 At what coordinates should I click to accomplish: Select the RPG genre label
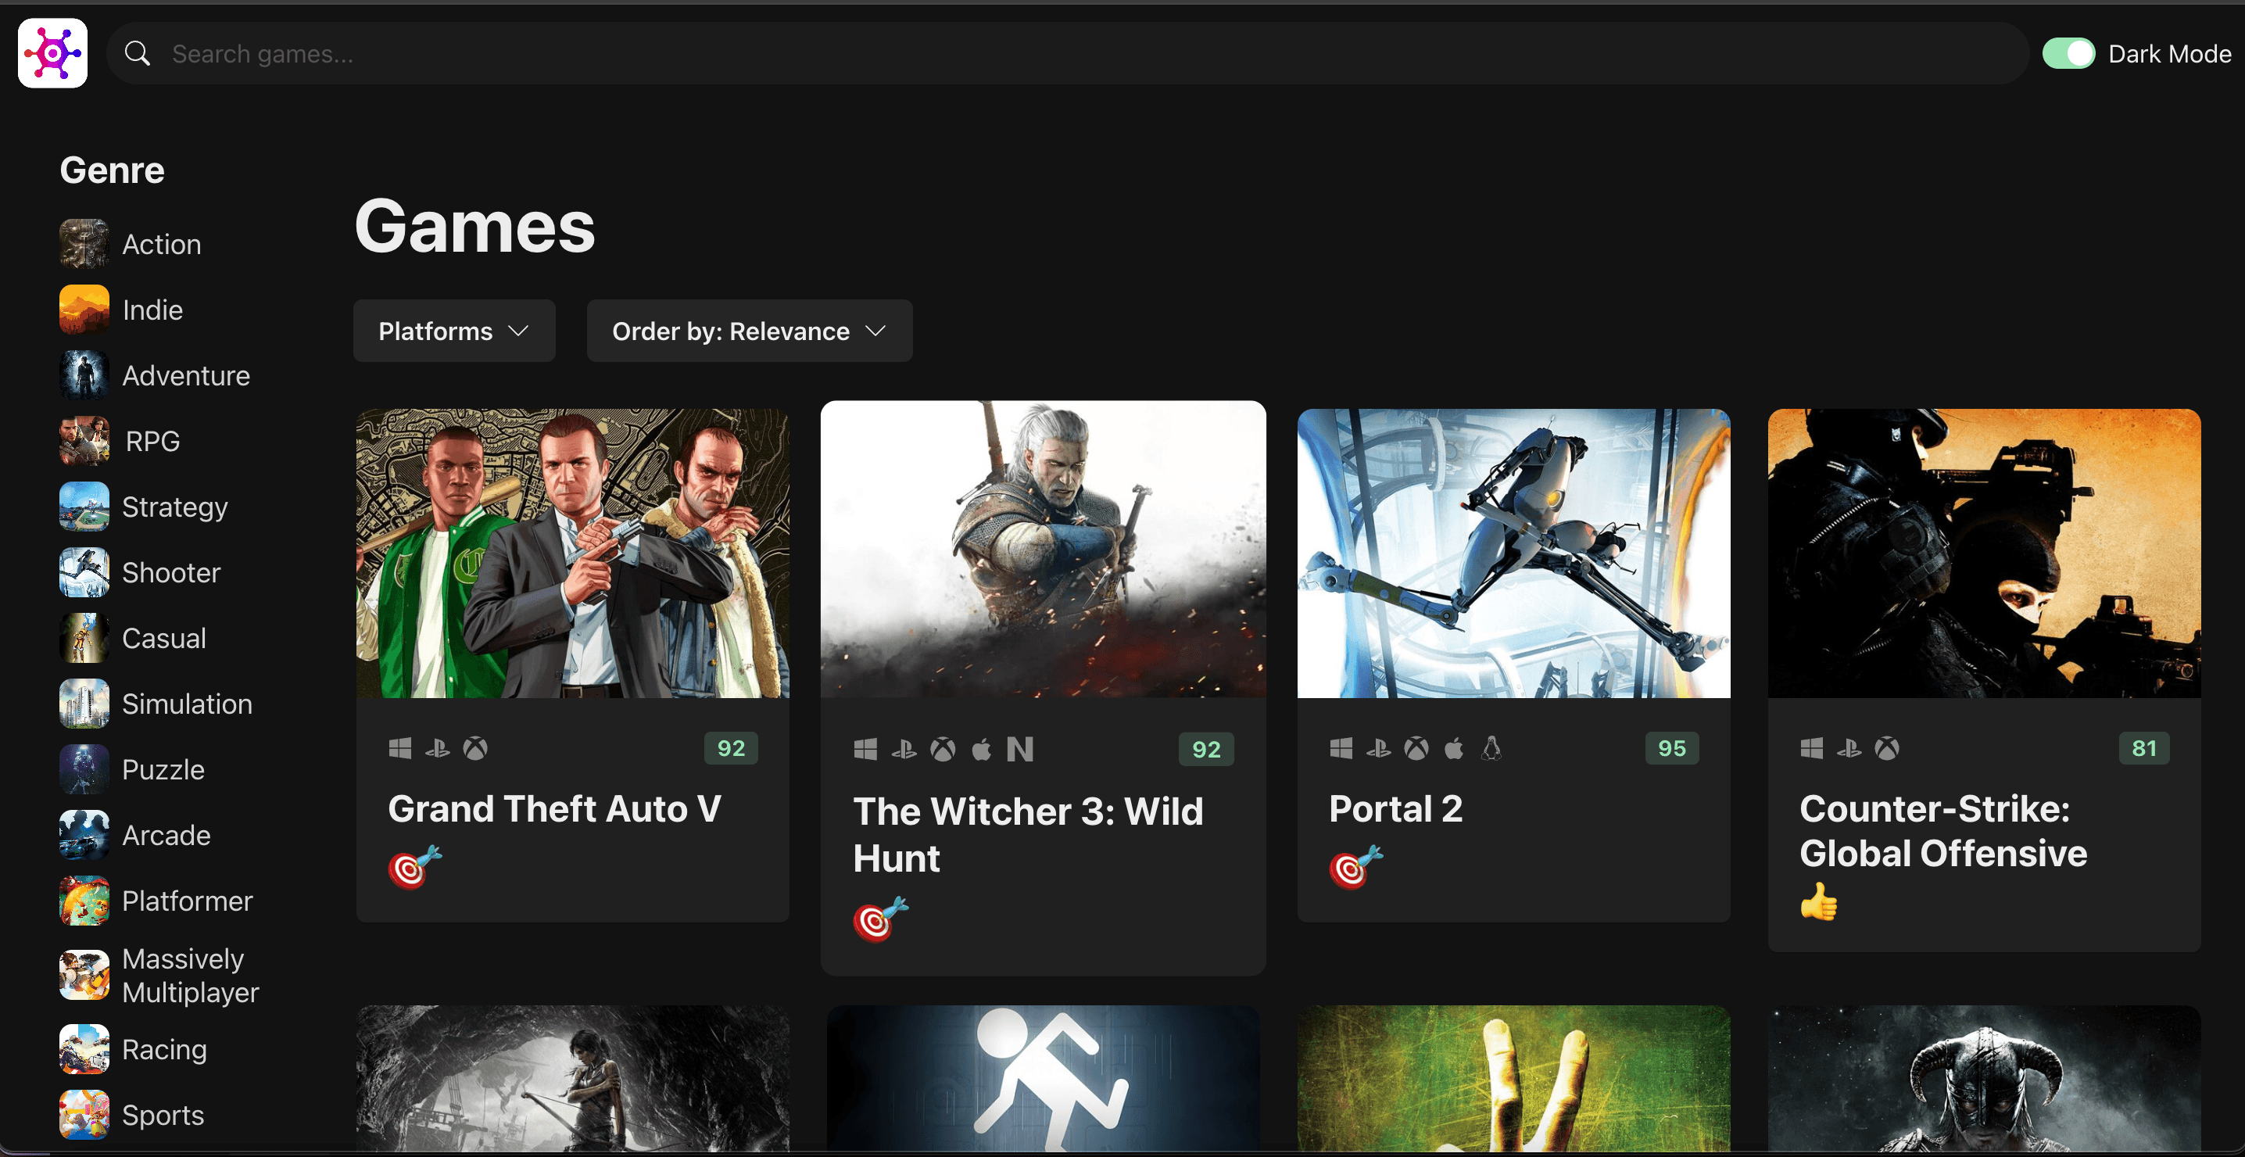(x=152, y=441)
